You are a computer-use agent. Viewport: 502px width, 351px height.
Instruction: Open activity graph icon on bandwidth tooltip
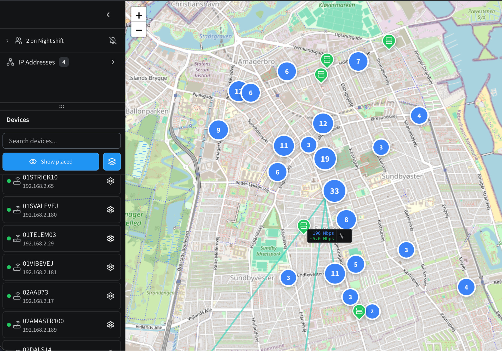point(341,236)
